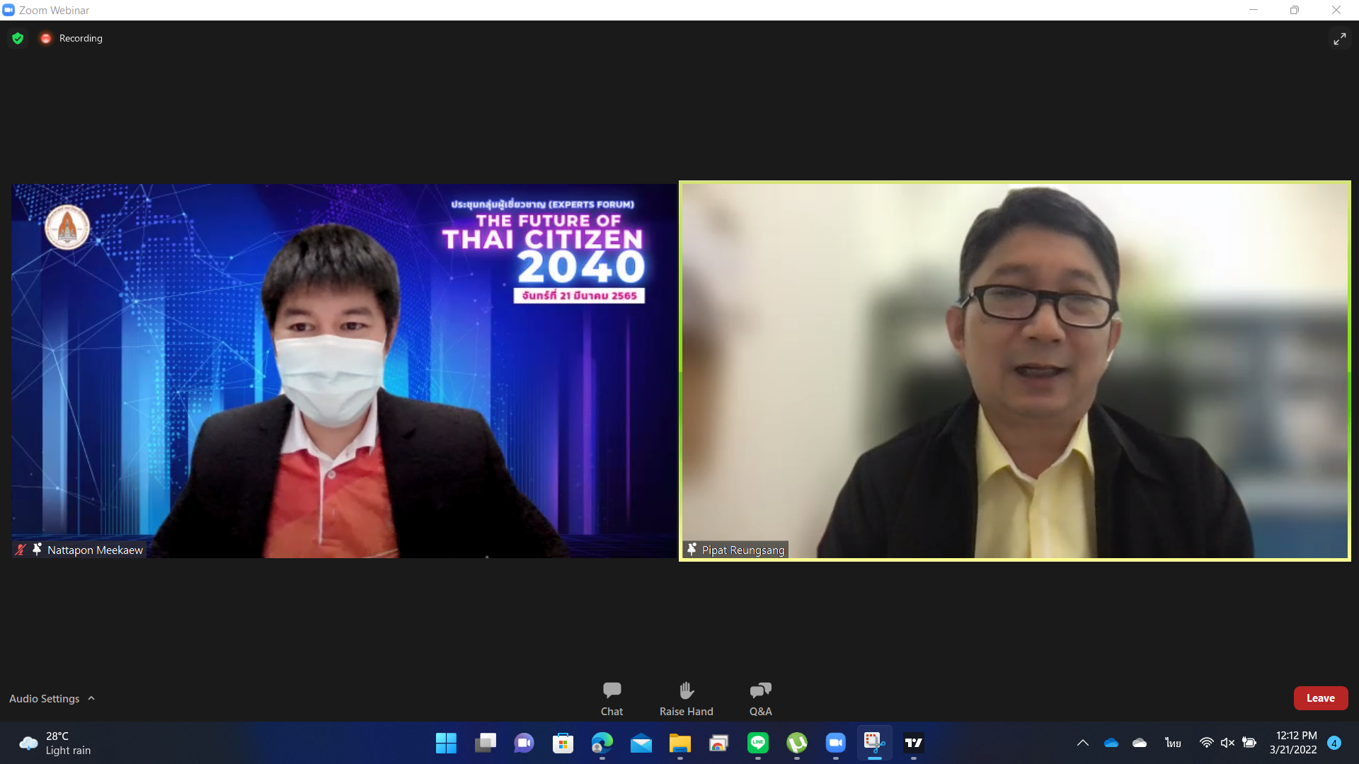Expand the Audio Settings caret arrow
The height and width of the screenshot is (764, 1359).
[x=91, y=698]
